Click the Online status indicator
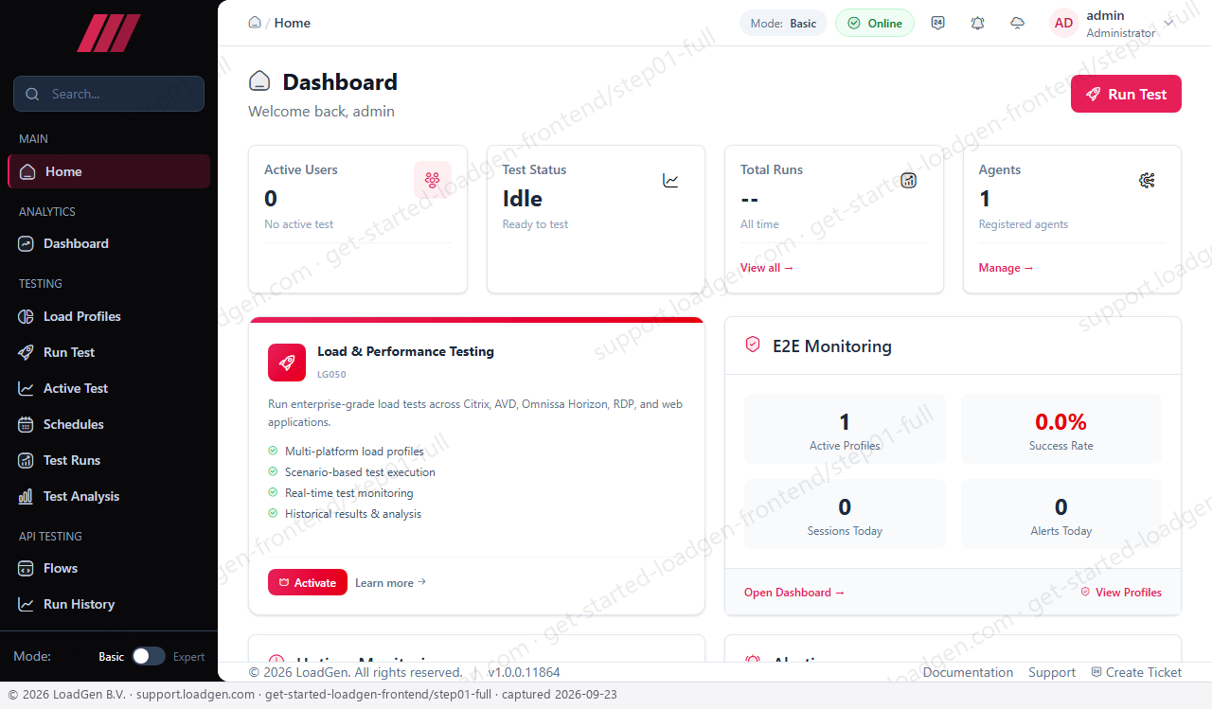This screenshot has height=709, width=1212. click(875, 24)
